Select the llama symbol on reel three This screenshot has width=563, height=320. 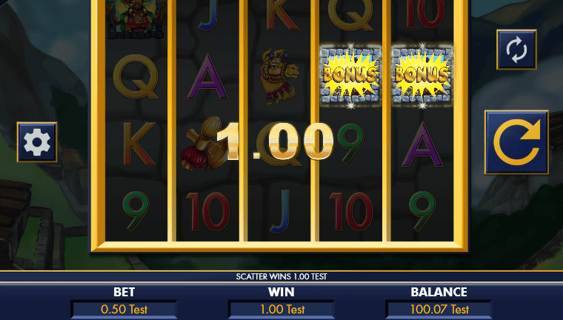(279, 76)
